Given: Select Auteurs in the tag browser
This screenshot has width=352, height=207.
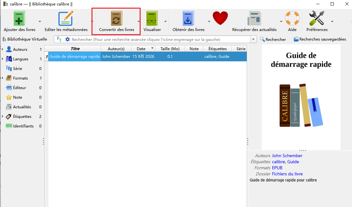Looking at the screenshot, I should click(20, 49).
